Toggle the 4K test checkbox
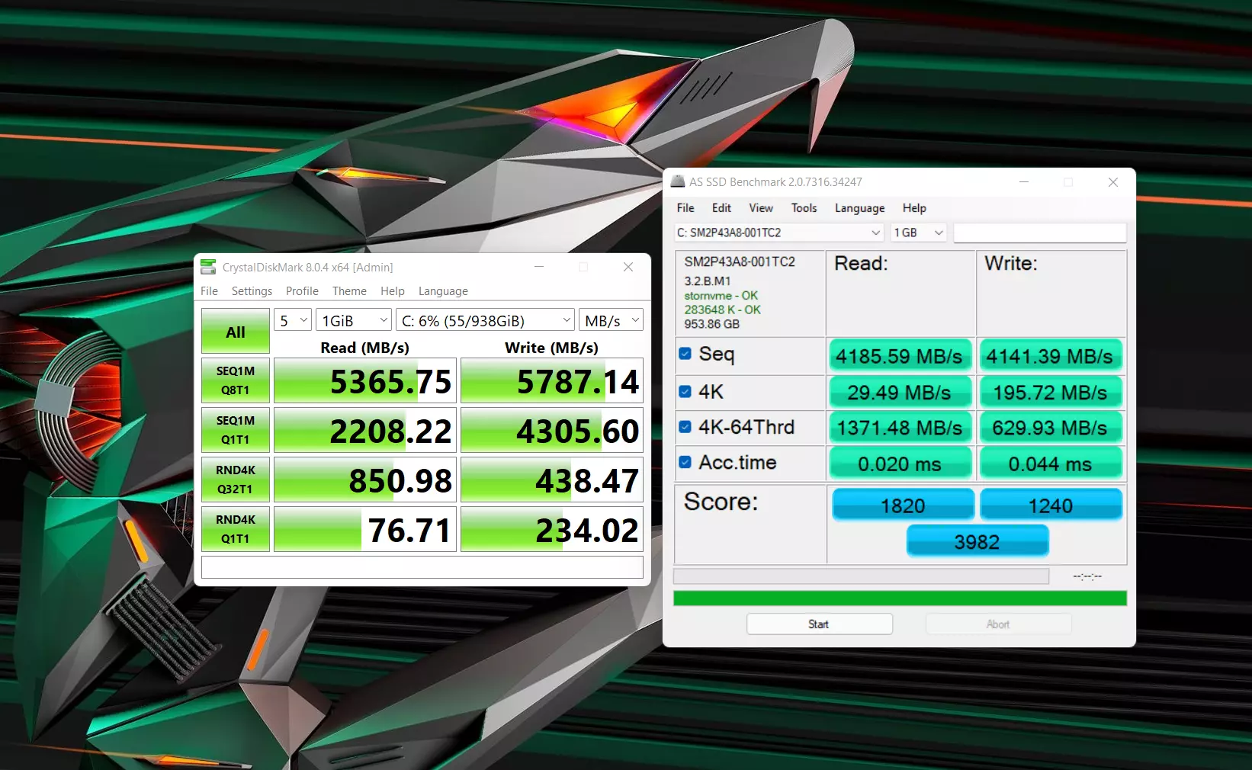1252x770 pixels. pos(685,392)
